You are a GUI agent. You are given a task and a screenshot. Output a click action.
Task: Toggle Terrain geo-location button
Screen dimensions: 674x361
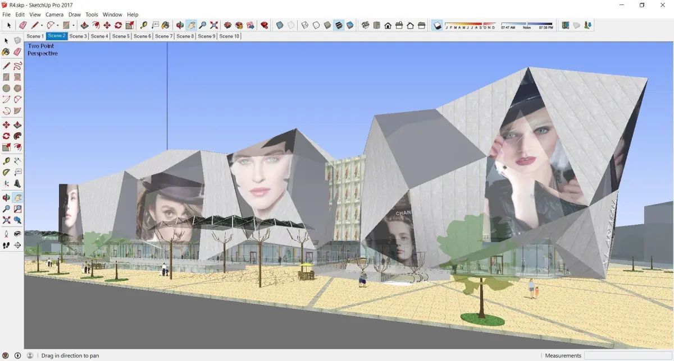[576, 25]
